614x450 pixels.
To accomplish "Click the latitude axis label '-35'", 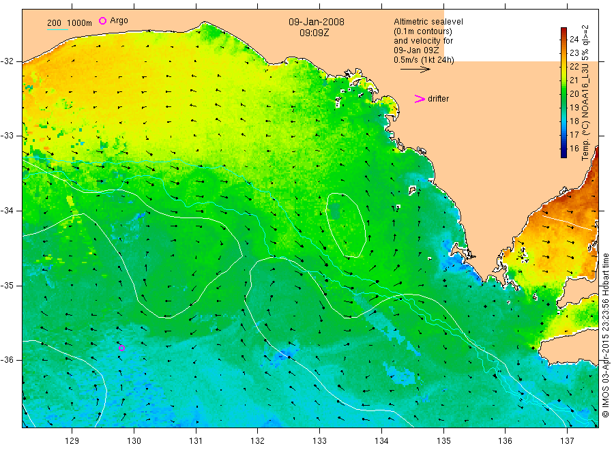I will 8,285.
